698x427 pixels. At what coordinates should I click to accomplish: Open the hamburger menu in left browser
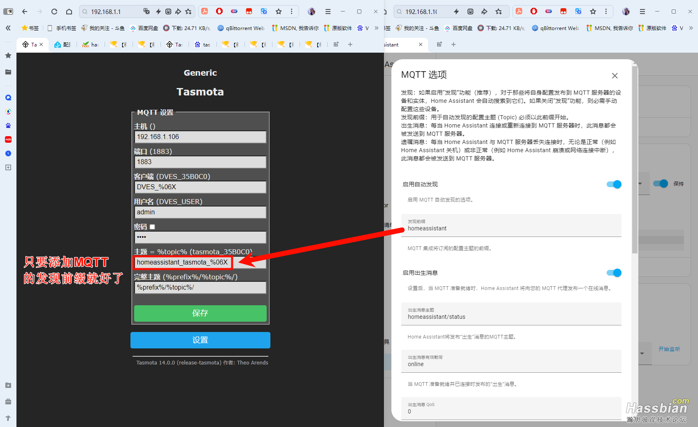click(328, 12)
